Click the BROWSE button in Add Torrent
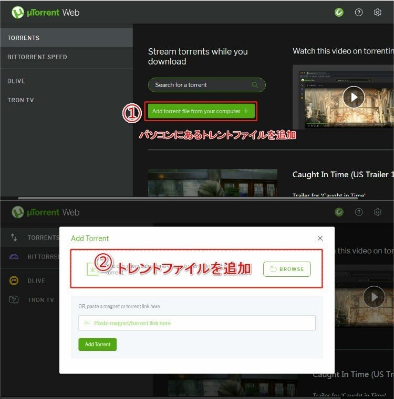394x399 pixels. [287, 269]
